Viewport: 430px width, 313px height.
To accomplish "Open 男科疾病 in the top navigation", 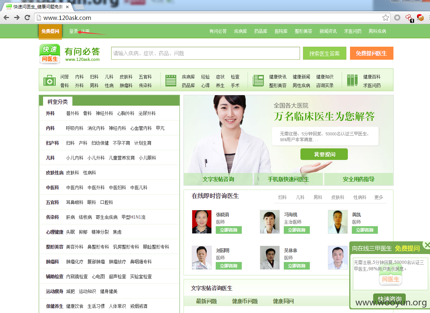I will pyautogui.click(x=378, y=31).
